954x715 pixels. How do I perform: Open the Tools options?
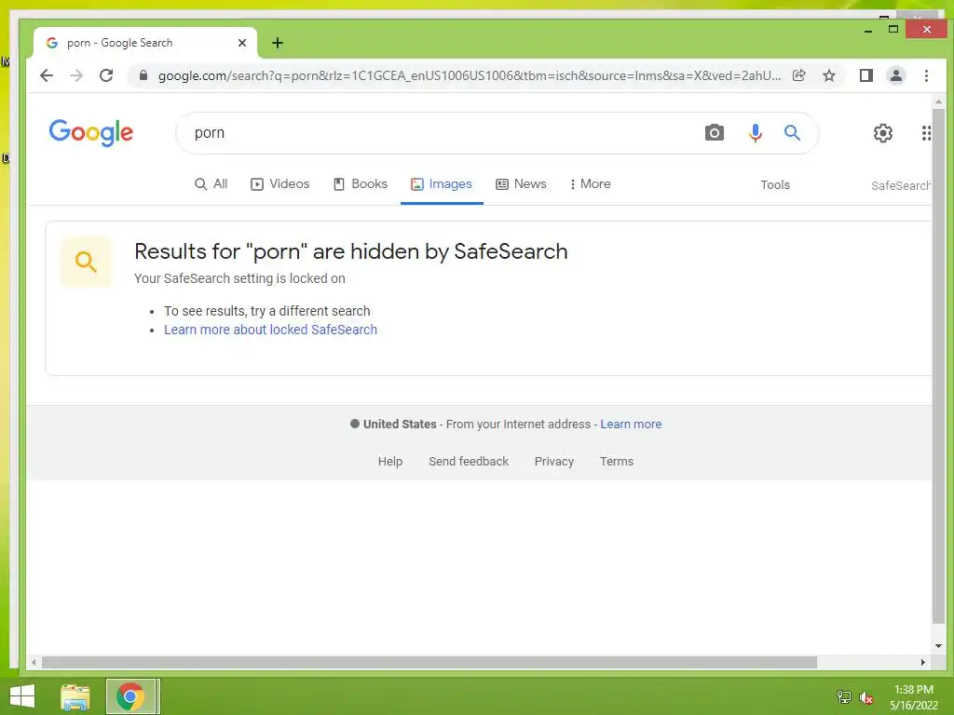click(x=774, y=185)
